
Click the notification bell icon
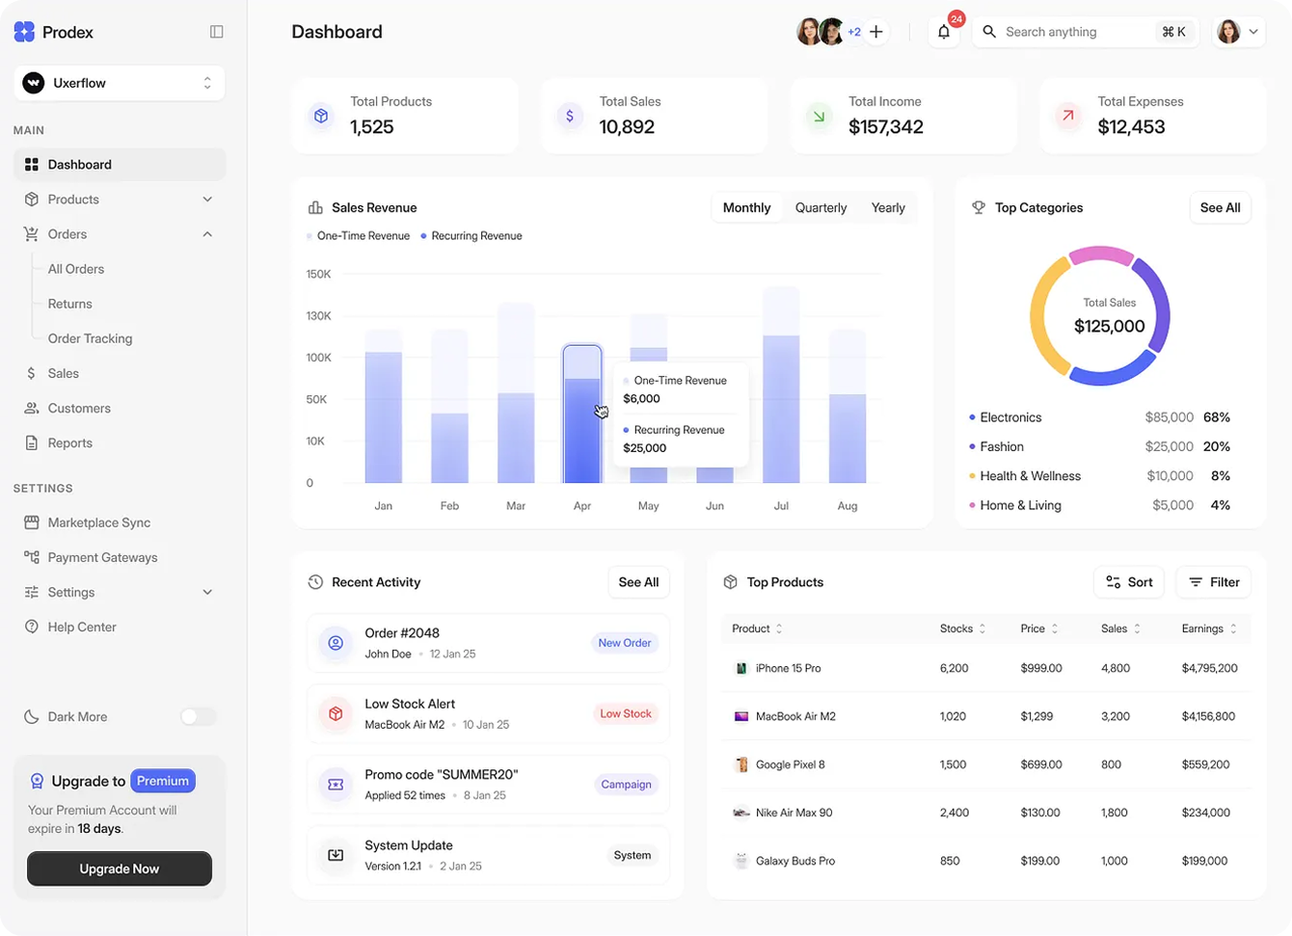coord(944,32)
